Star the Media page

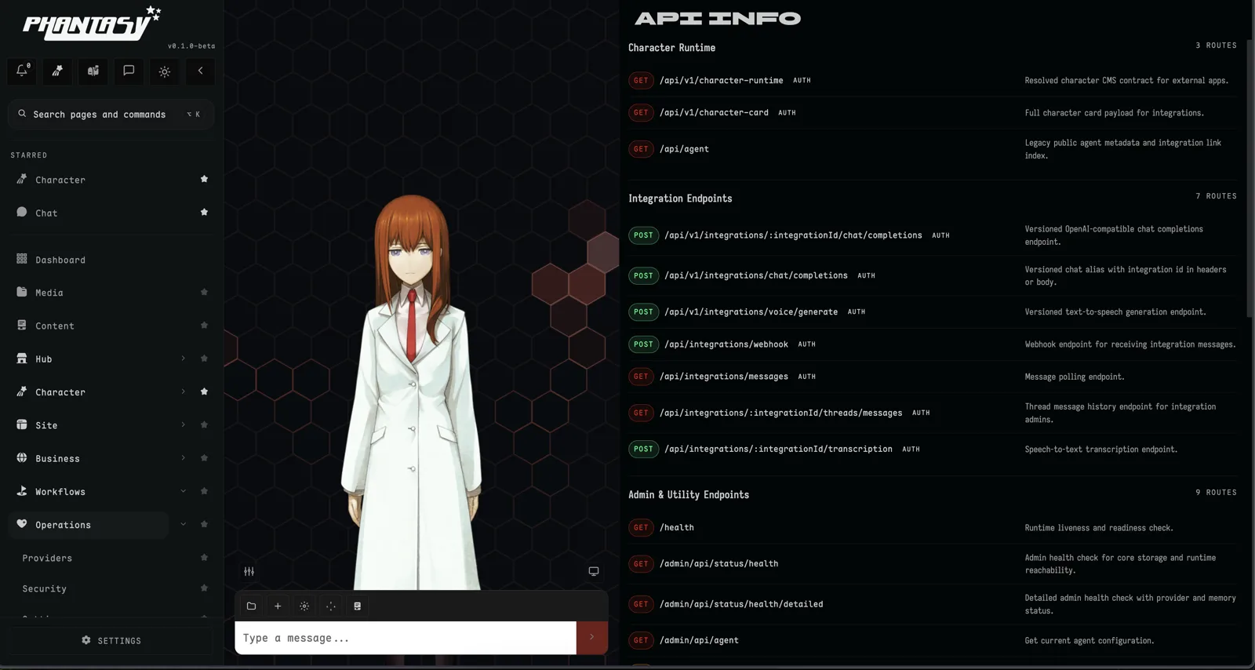204,292
